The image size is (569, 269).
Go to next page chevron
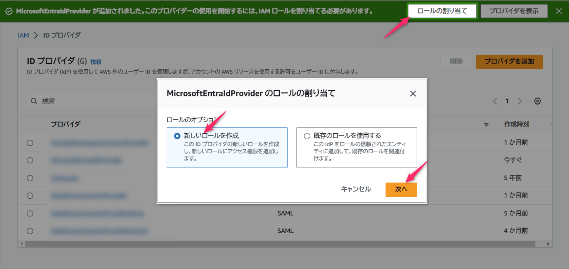pos(520,101)
